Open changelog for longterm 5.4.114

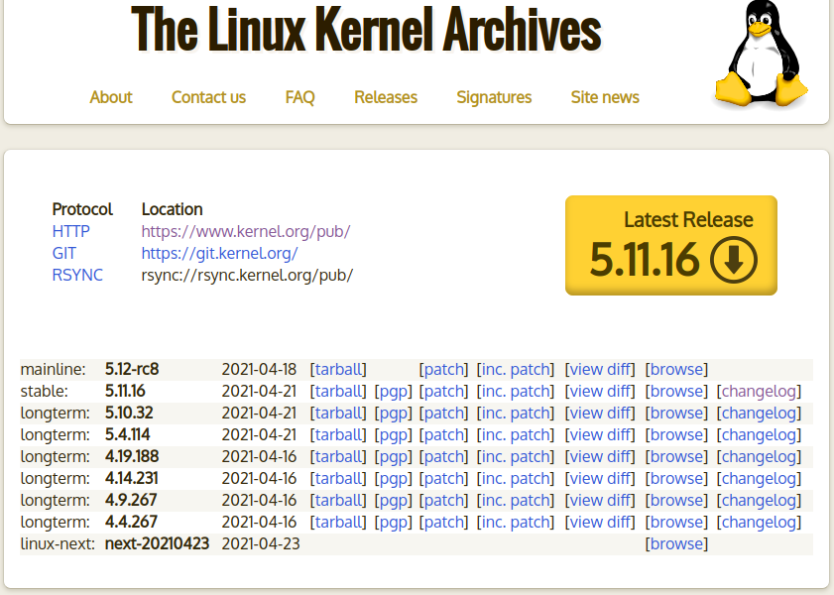[759, 434]
